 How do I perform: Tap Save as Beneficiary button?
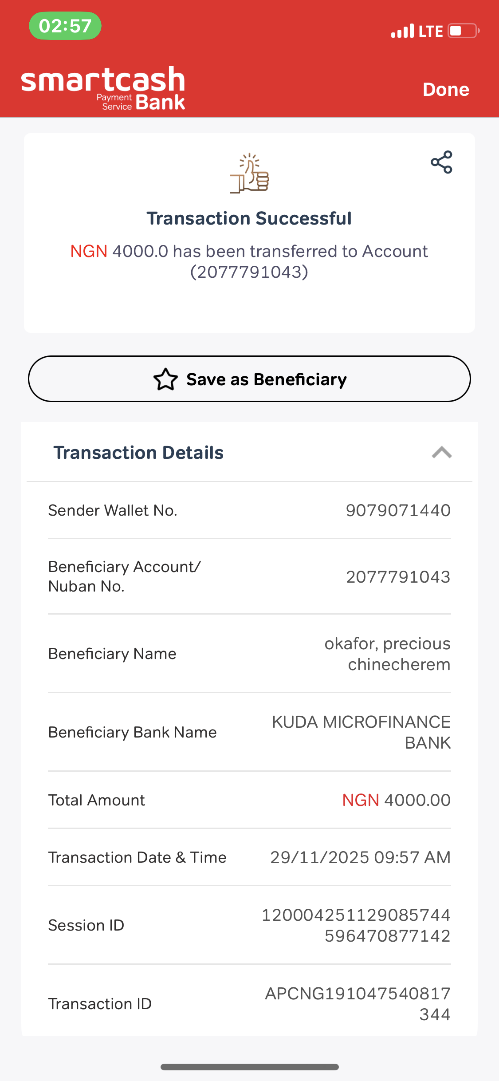pos(249,379)
